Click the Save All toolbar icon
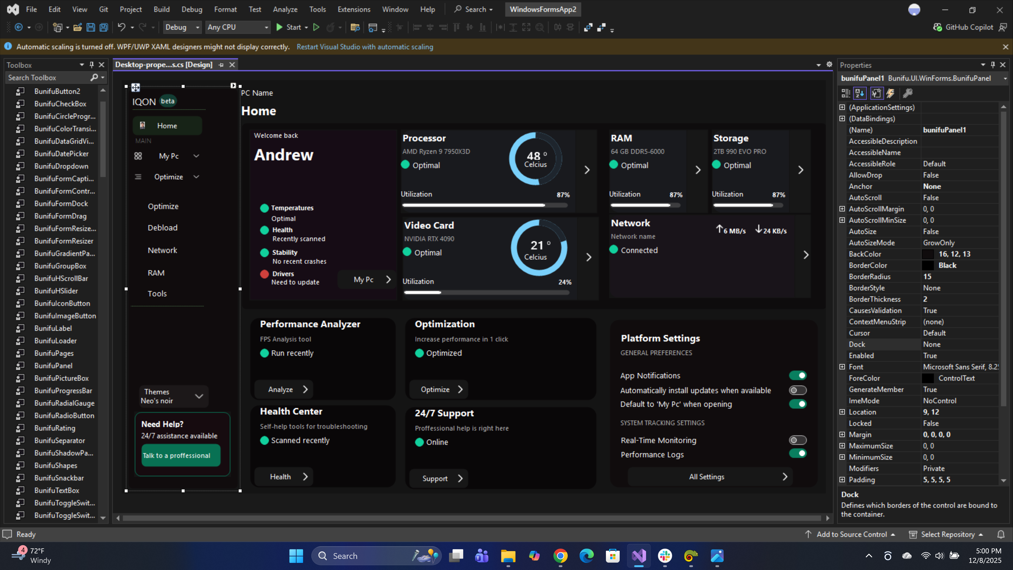1013x570 pixels. pyautogui.click(x=103, y=27)
